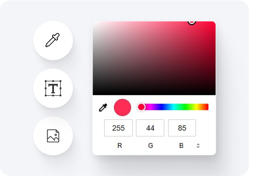This screenshot has width=266, height=176.
Task: Pick pure black in the saturation gradient
Action: pyautogui.click(x=95, y=94)
